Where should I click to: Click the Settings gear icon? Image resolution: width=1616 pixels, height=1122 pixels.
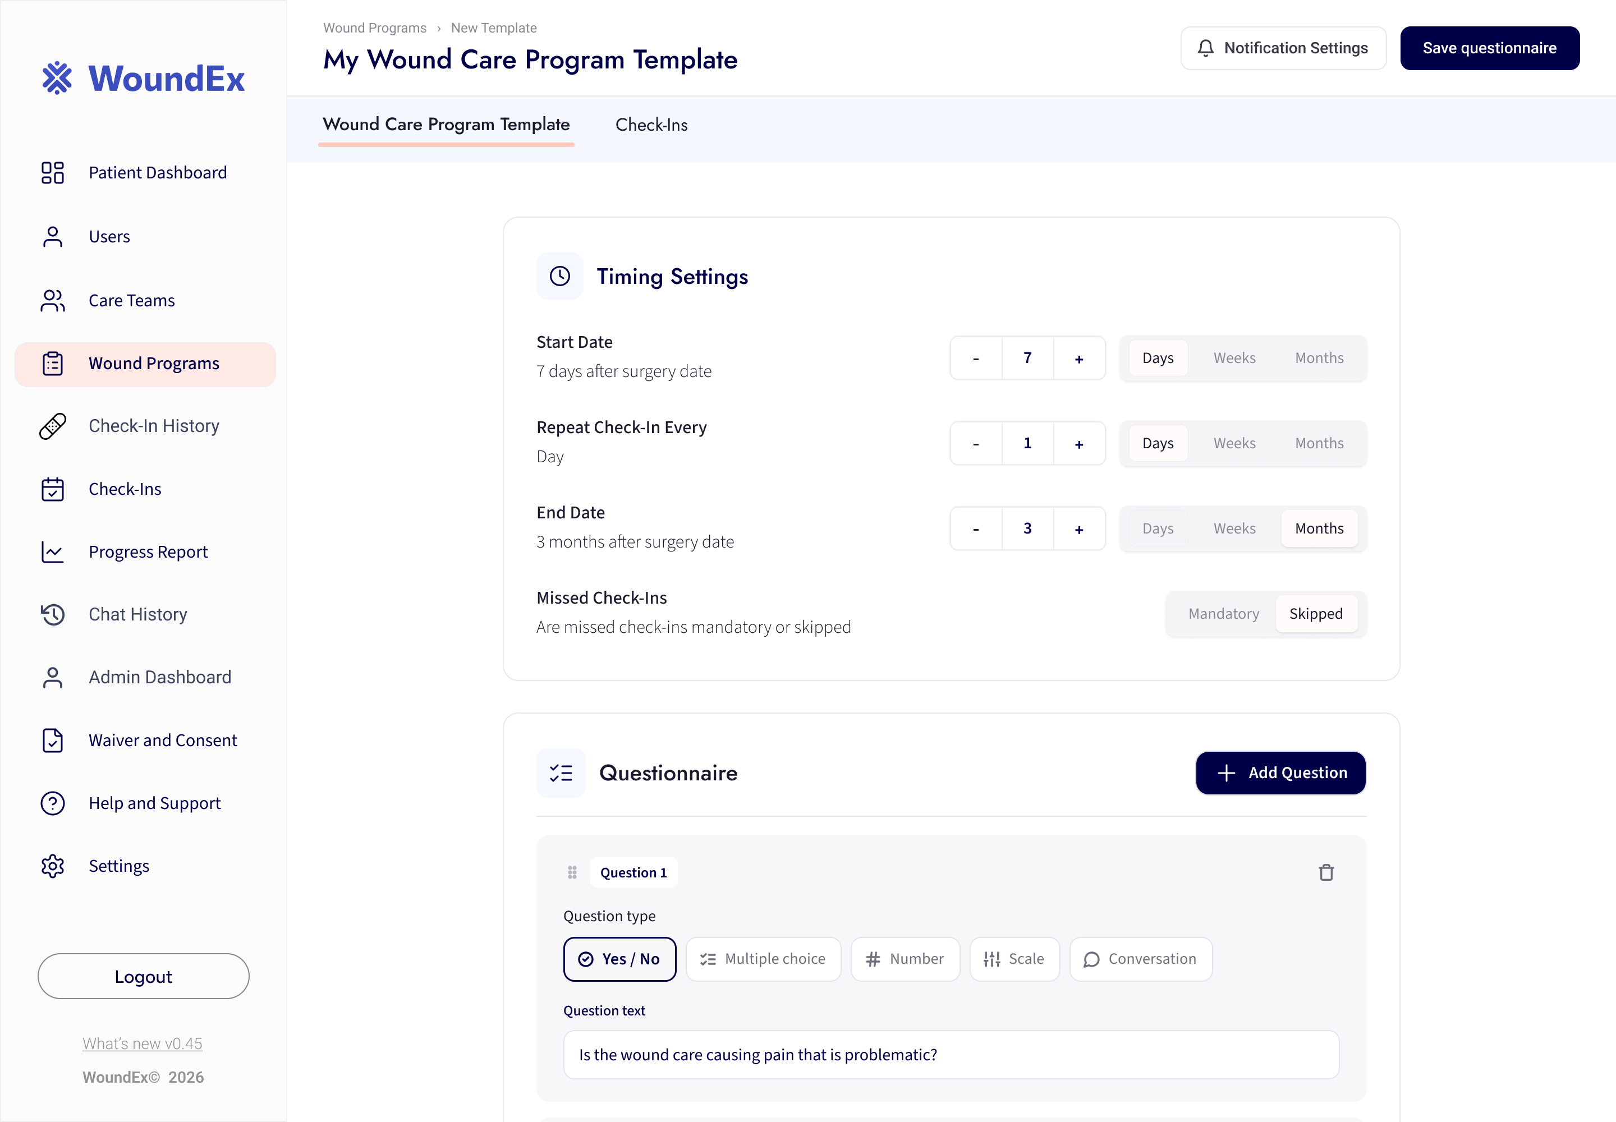53,866
